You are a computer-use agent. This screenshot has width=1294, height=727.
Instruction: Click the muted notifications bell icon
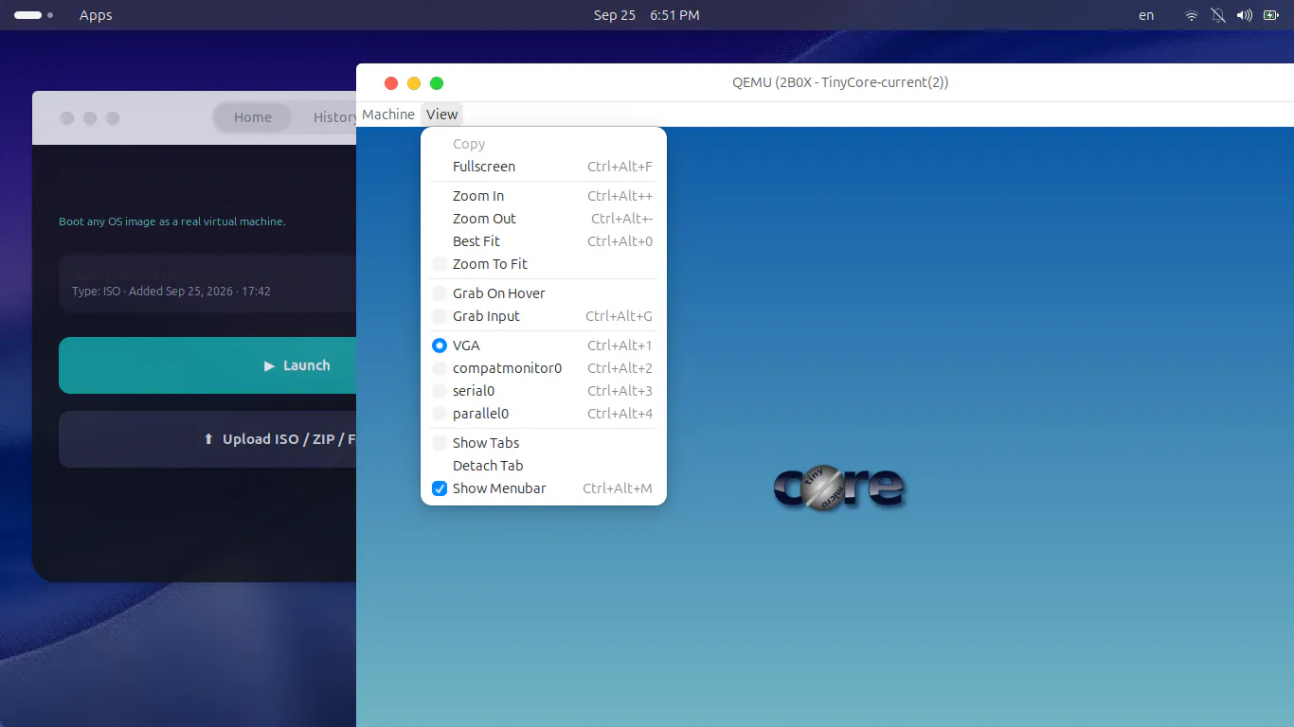[1218, 15]
